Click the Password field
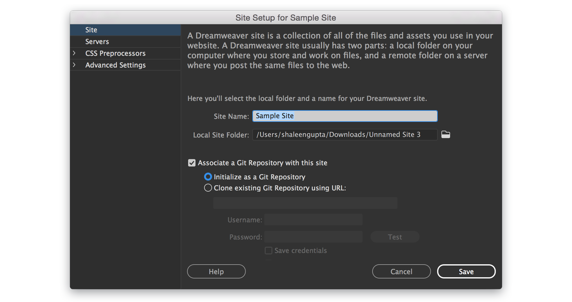The height and width of the screenshot is (302, 572). pos(313,237)
